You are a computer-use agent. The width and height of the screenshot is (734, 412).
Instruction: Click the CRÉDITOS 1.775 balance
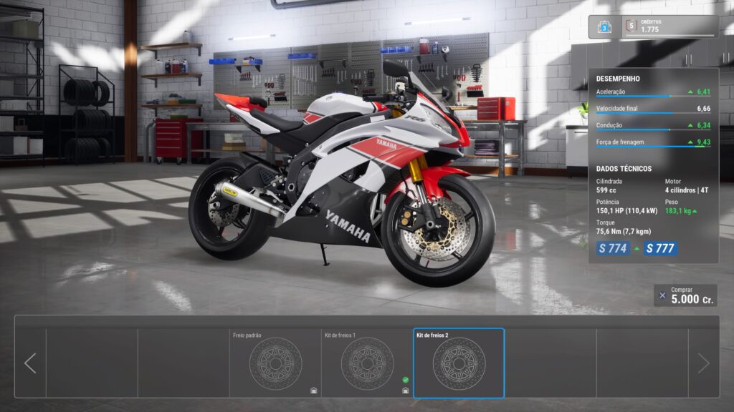(651, 26)
